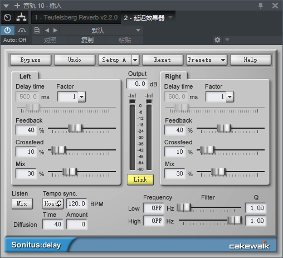
Task: Click the Left Mix value field
Action: (26, 173)
